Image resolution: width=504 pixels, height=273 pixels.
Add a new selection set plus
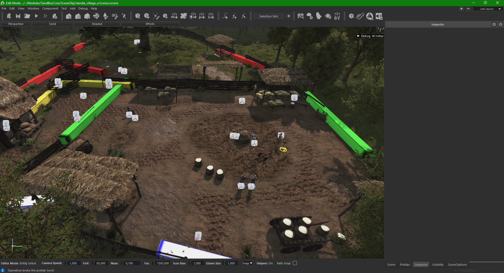click(x=289, y=16)
